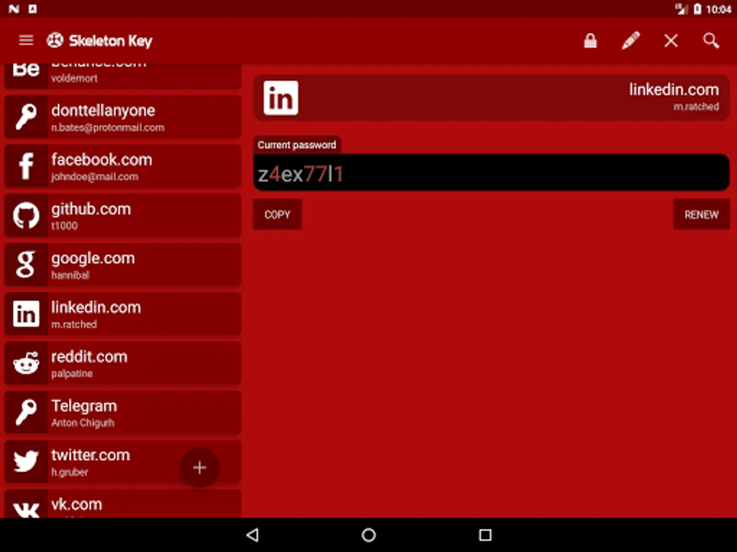Tap the Android home button
Viewport: 737px width, 552px height.
click(368, 535)
